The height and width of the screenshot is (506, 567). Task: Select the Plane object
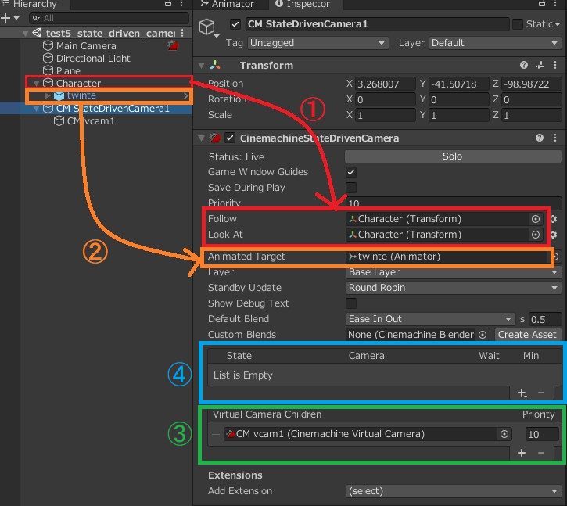tap(68, 70)
